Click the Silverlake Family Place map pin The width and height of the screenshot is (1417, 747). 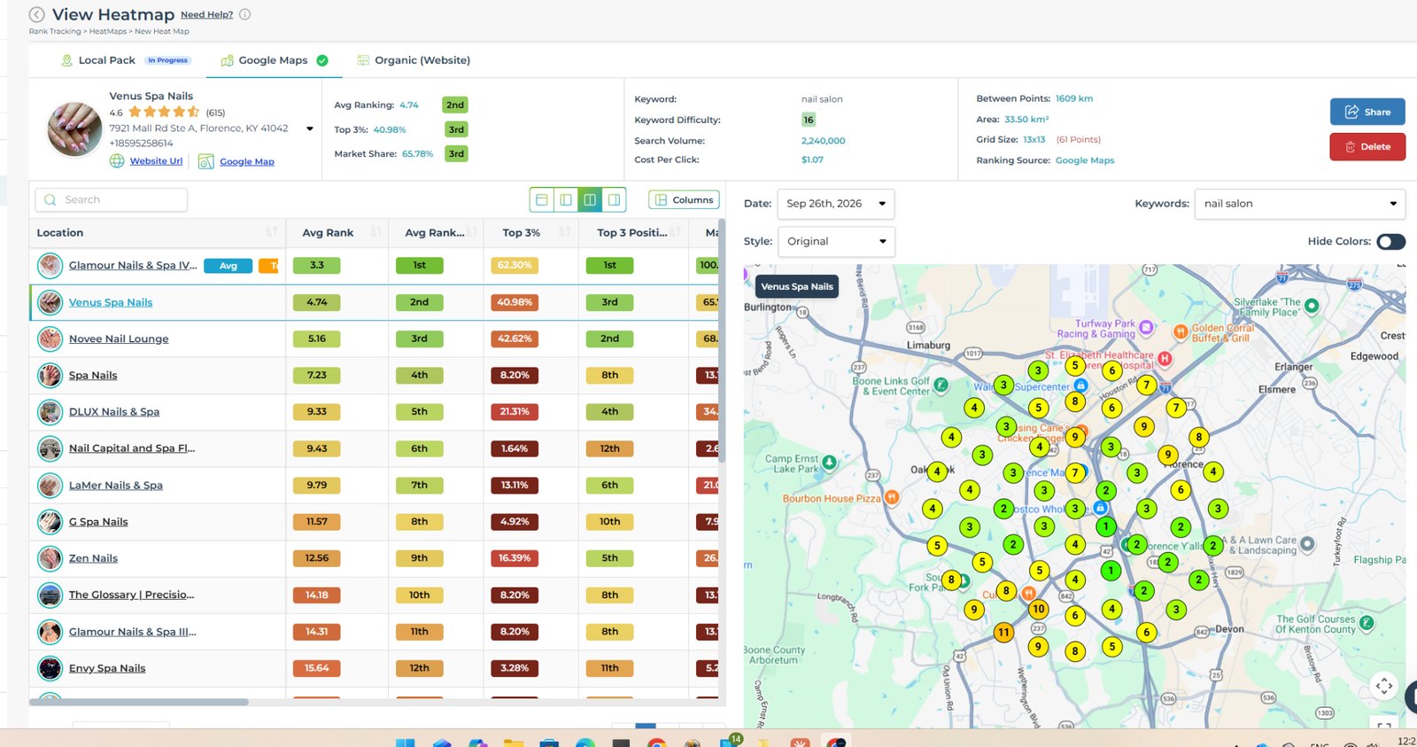tap(1312, 306)
